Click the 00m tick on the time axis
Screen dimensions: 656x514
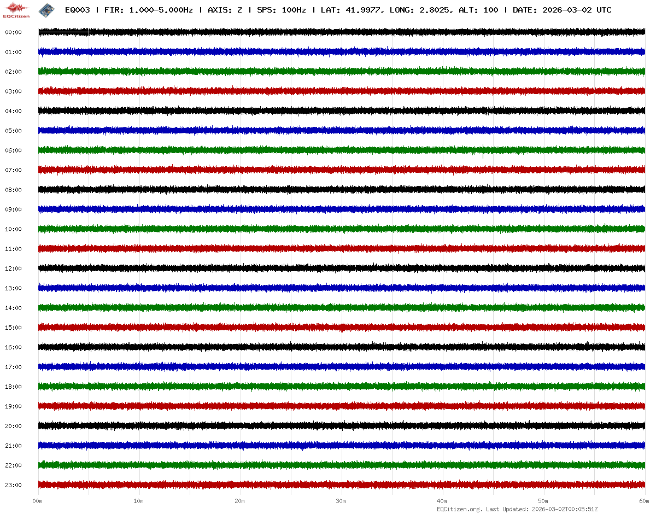[38, 500]
